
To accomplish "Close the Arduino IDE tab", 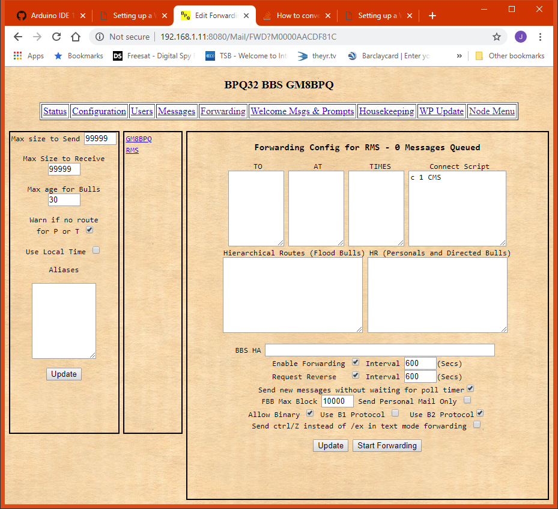I will [83, 16].
